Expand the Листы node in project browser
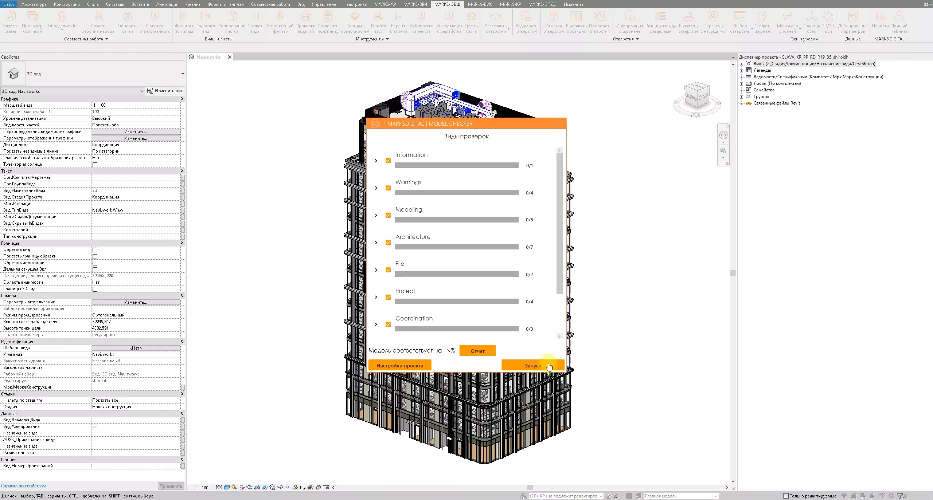 741,84
